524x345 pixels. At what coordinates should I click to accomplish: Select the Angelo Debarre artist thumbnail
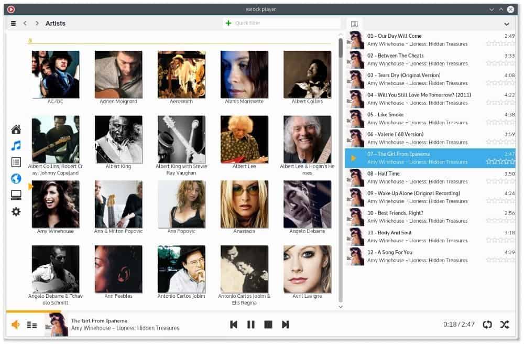click(307, 204)
